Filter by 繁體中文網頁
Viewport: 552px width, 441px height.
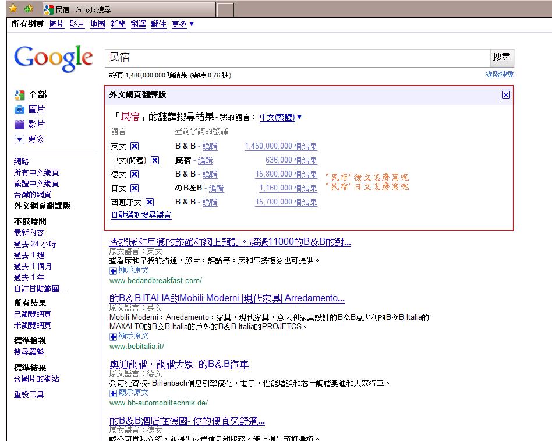coord(36,184)
